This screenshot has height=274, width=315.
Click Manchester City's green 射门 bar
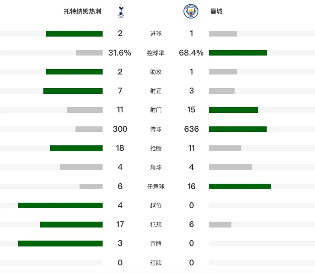pyautogui.click(x=234, y=110)
